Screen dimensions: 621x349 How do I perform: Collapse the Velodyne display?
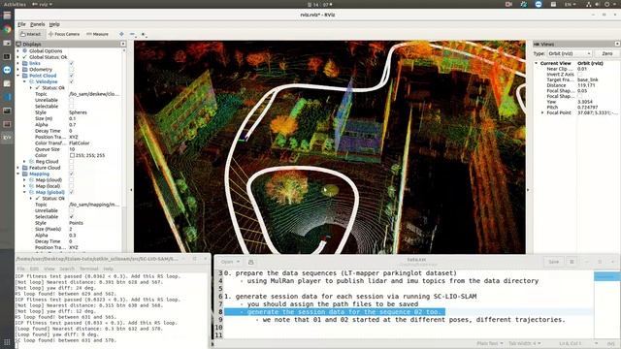coord(24,81)
